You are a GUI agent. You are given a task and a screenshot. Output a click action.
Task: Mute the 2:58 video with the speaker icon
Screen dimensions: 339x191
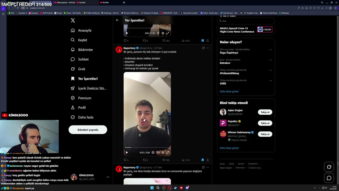[x=158, y=153]
